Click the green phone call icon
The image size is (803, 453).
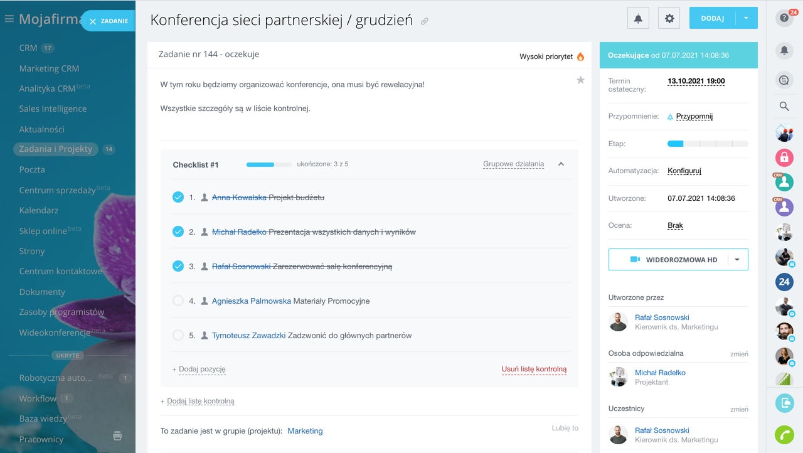pos(784,434)
